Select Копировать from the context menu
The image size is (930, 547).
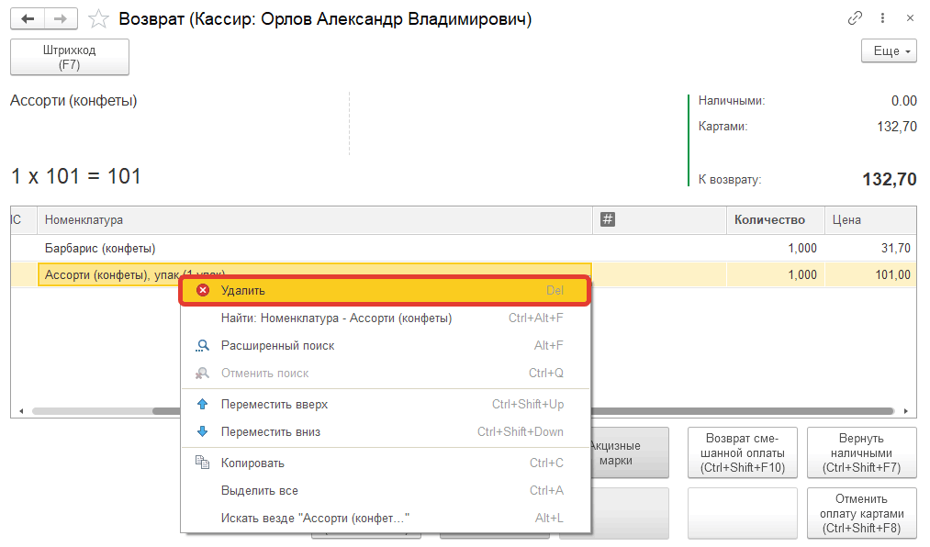click(x=252, y=463)
